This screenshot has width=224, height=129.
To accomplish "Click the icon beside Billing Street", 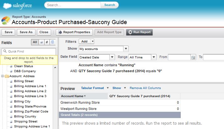I will pyautogui.click(x=11, y=81).
